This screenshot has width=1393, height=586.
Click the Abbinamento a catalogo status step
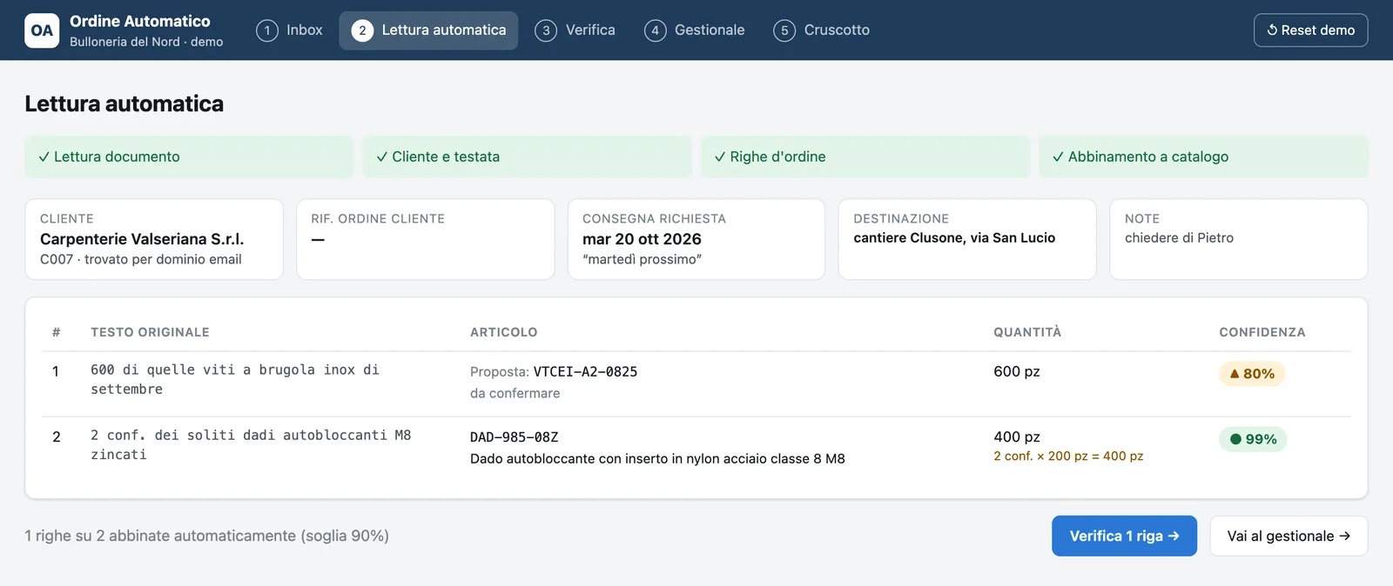[1203, 156]
